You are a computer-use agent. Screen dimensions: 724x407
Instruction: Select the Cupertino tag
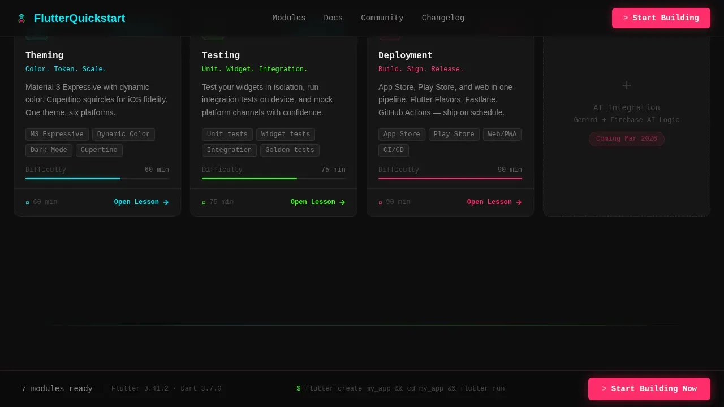click(x=99, y=150)
